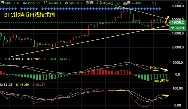Select the K:51.85 indicator label
Viewport: 188px width, 109px height.
point(6,85)
